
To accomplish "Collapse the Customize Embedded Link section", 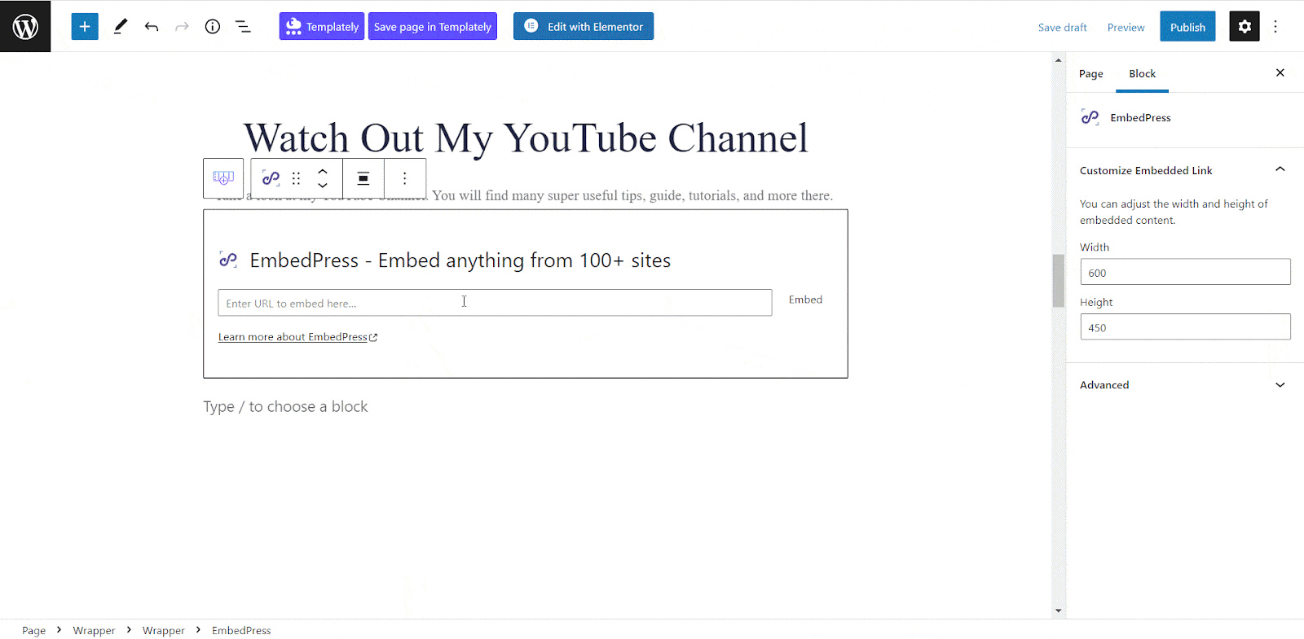I will pos(1280,169).
